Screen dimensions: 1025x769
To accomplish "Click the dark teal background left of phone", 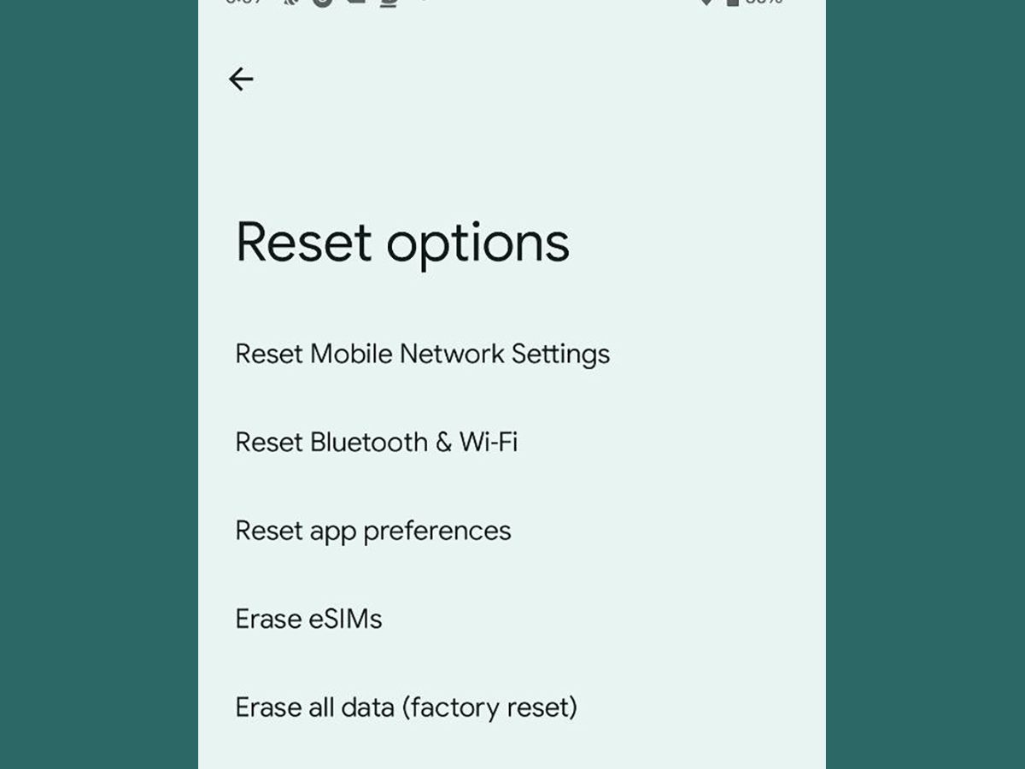I will pos(98,384).
